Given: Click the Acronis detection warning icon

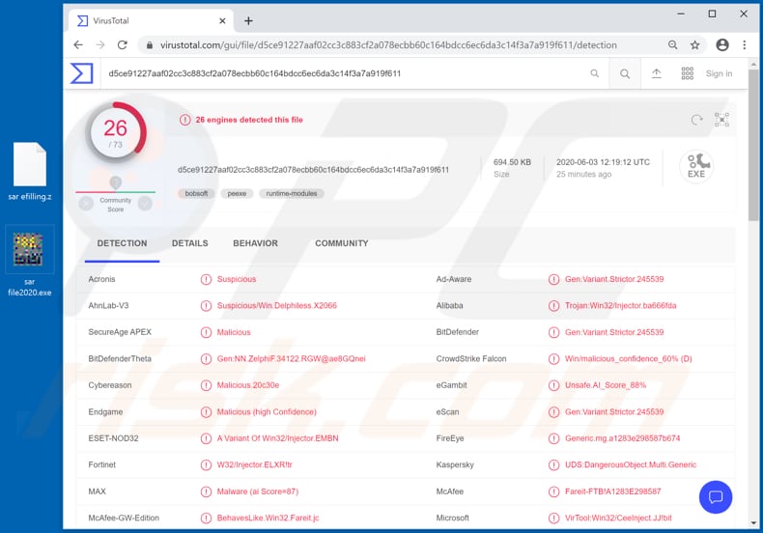Looking at the screenshot, I should [207, 279].
